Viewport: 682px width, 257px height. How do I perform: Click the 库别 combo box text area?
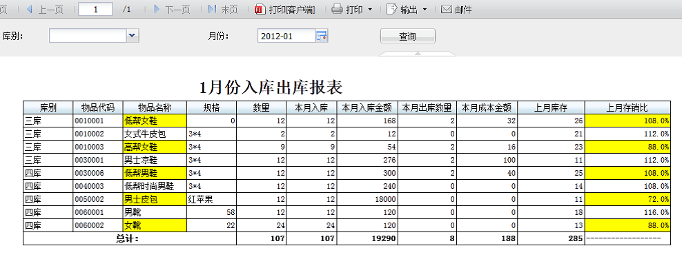click(x=88, y=36)
